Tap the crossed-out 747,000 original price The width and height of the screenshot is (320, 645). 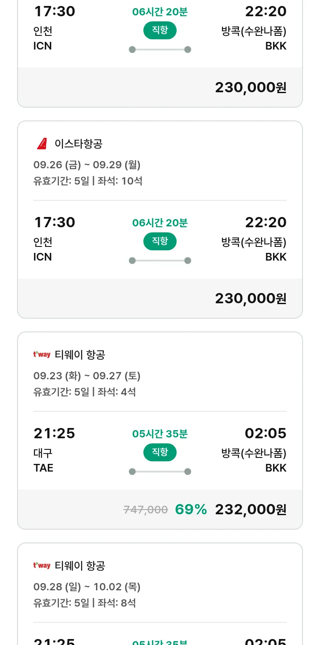click(145, 510)
